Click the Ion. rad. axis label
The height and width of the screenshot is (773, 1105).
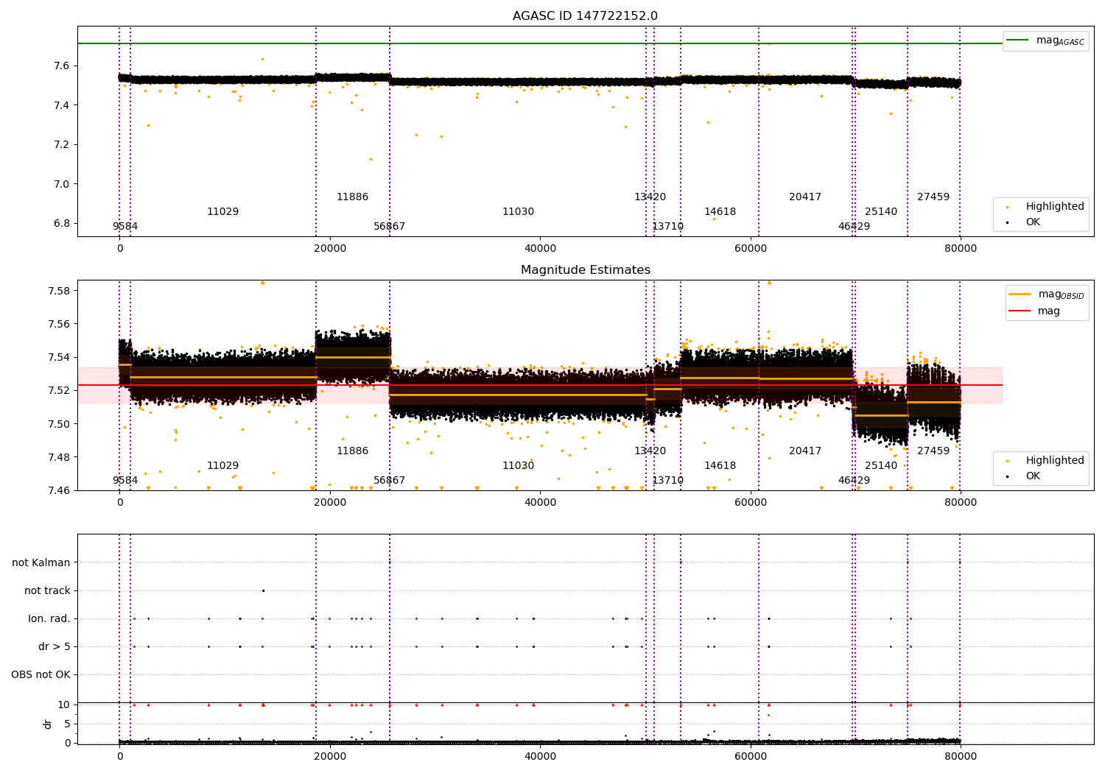point(49,618)
